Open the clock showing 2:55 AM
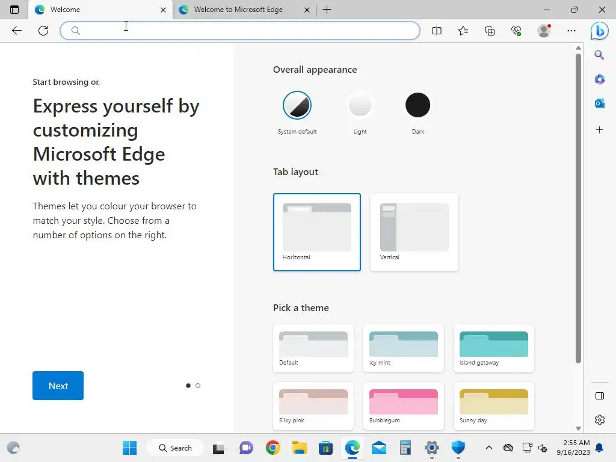 (x=573, y=448)
